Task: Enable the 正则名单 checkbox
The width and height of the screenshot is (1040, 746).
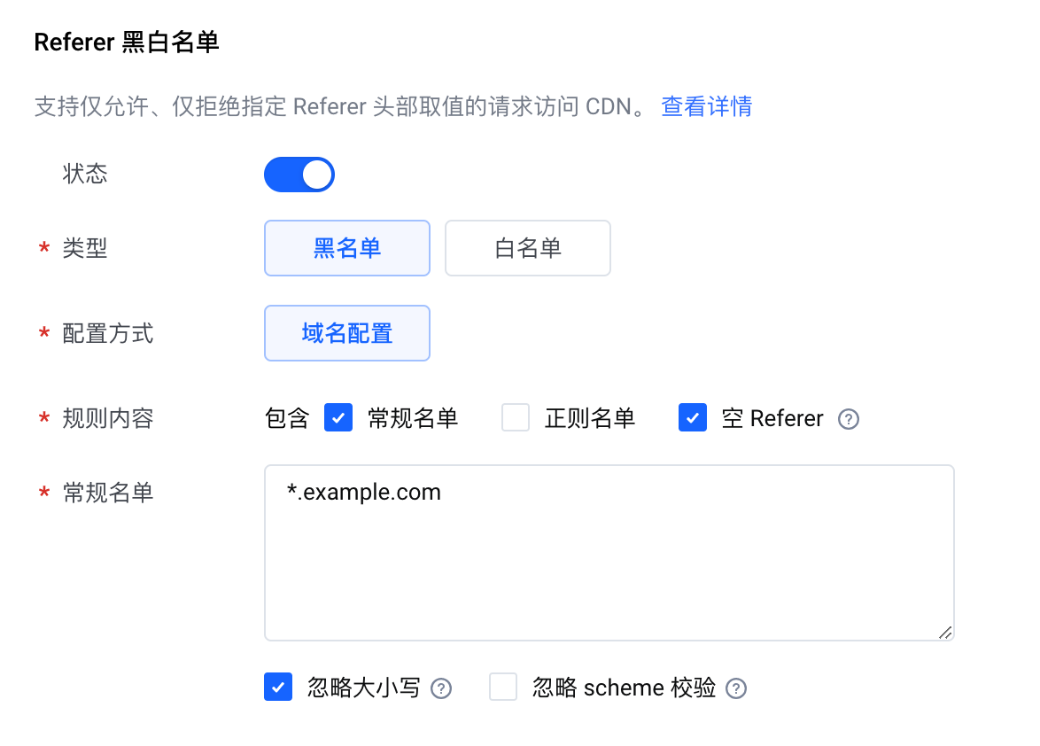Action: 516,418
